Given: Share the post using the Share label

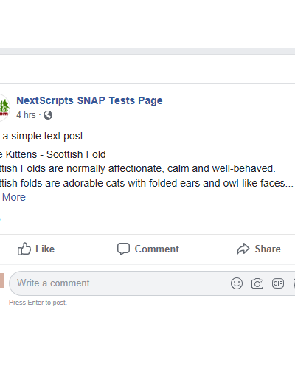Looking at the screenshot, I should (x=268, y=249).
